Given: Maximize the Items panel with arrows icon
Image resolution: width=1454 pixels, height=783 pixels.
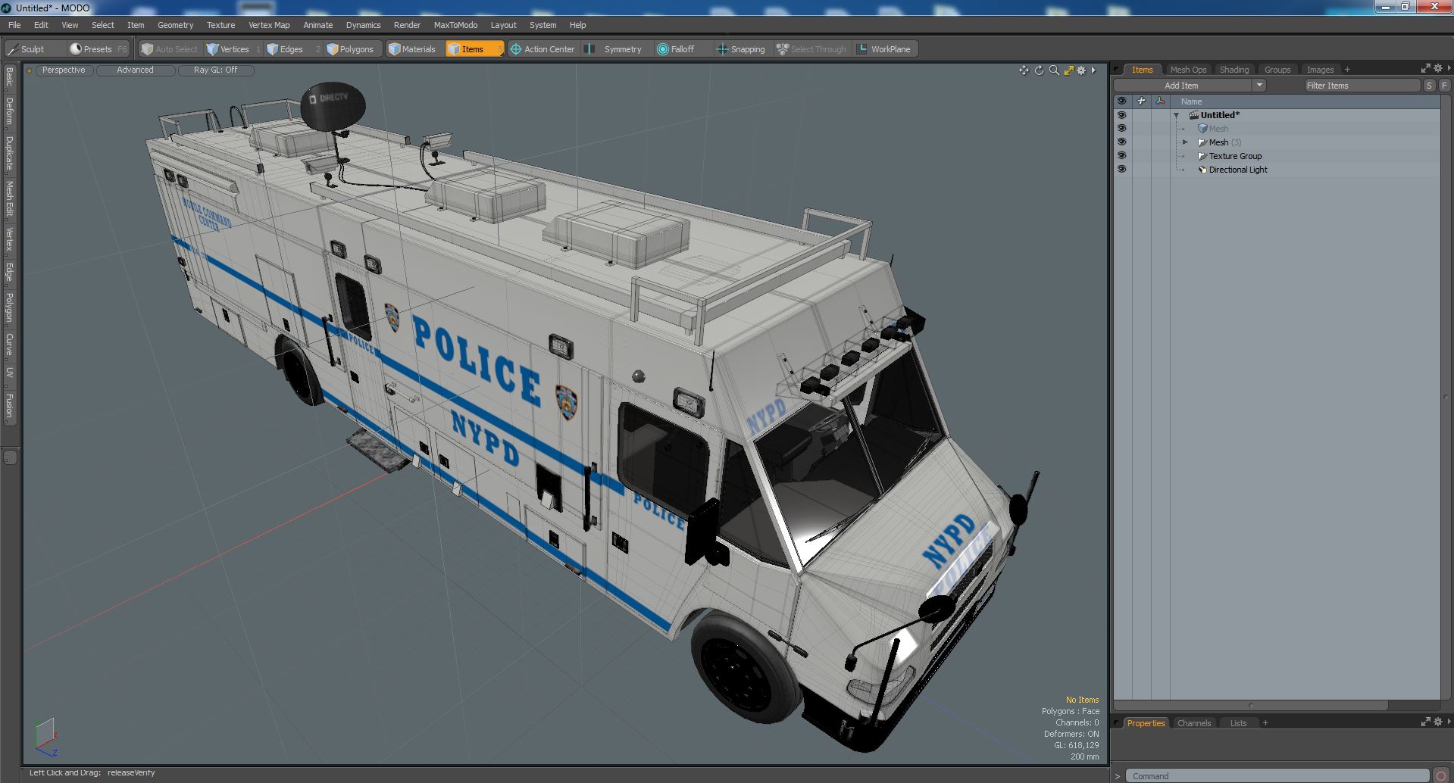Looking at the screenshot, I should point(1425,69).
